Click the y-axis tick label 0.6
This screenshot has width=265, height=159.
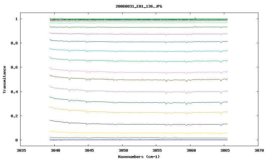pos(14,67)
